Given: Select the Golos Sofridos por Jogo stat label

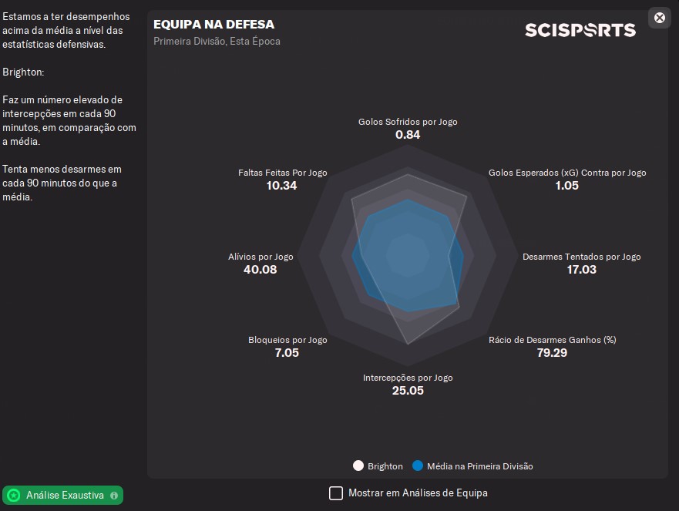Looking at the screenshot, I should (x=408, y=122).
